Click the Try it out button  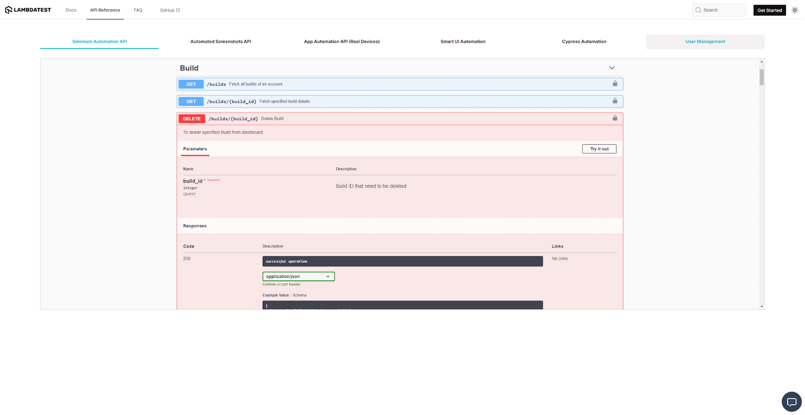pos(599,149)
